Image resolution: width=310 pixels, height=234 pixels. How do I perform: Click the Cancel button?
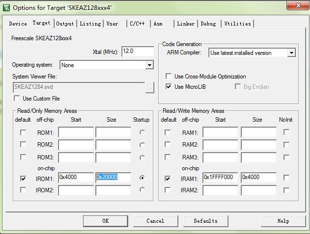[x=155, y=221]
